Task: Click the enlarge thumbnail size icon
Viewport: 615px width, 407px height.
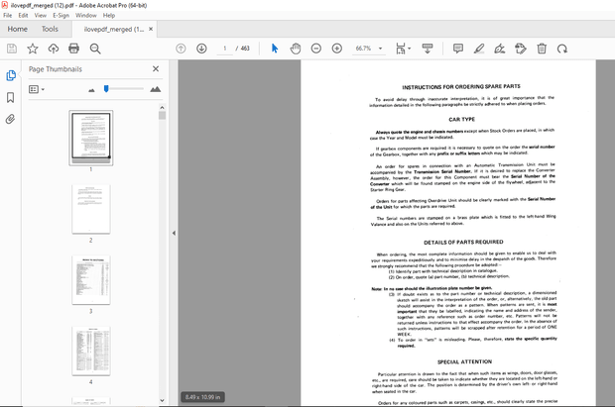Action: [x=156, y=89]
